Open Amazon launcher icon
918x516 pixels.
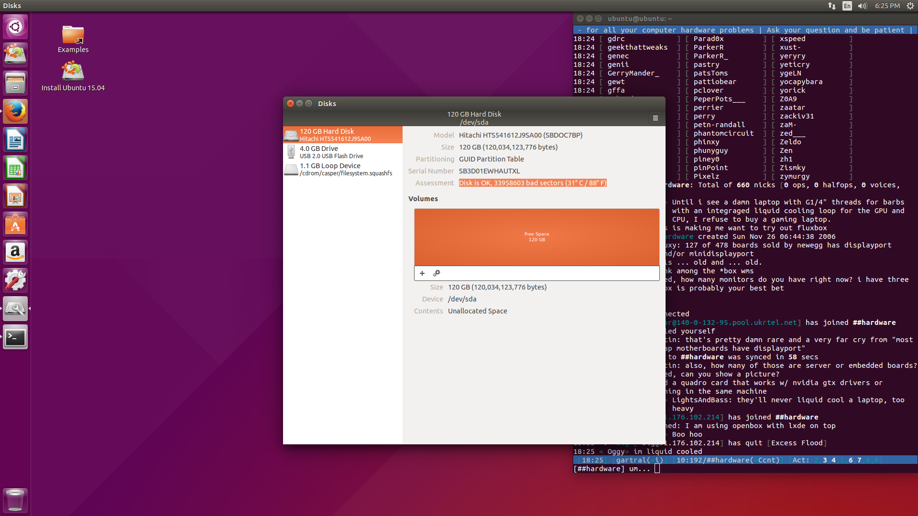[x=15, y=252]
